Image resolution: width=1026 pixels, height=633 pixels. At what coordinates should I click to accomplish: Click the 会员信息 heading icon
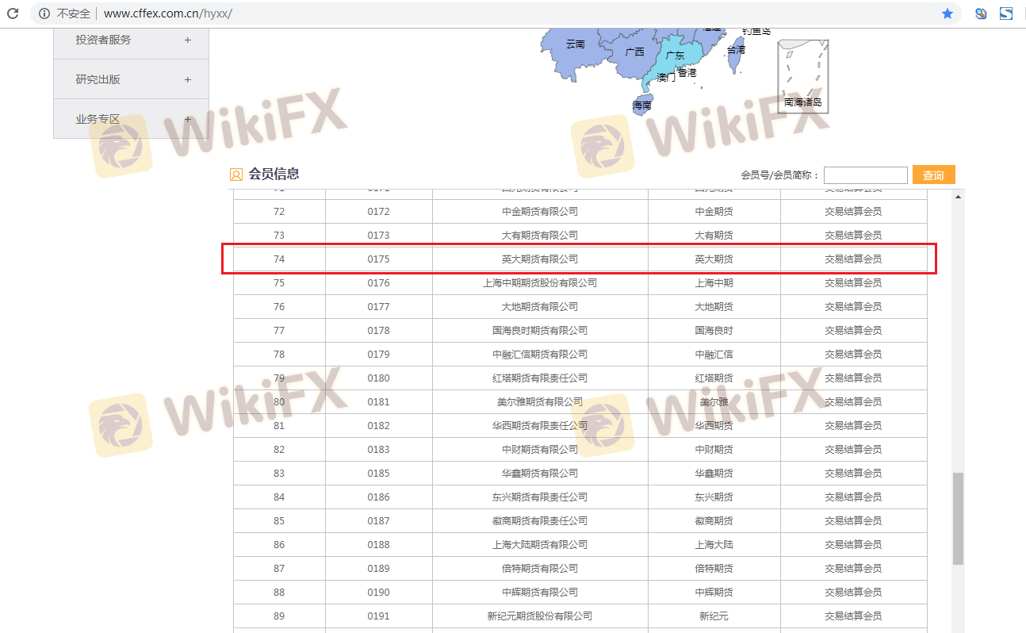235,175
